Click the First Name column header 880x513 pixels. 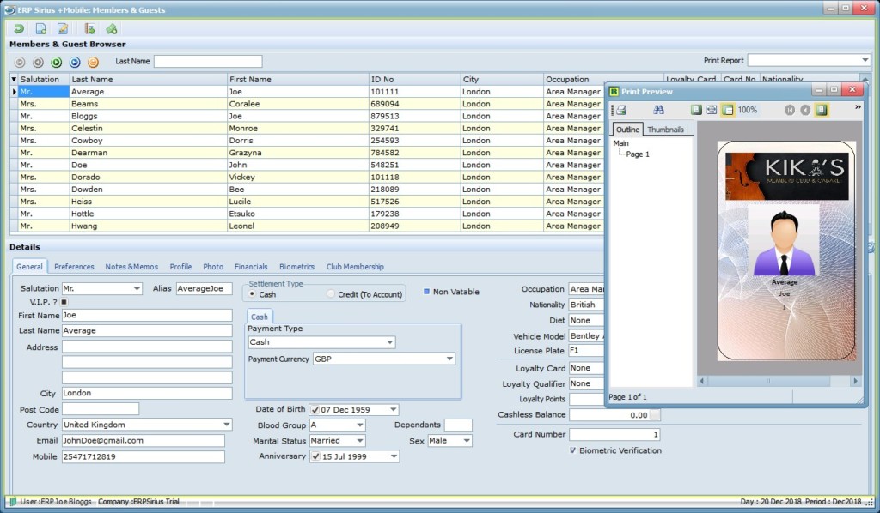point(297,79)
